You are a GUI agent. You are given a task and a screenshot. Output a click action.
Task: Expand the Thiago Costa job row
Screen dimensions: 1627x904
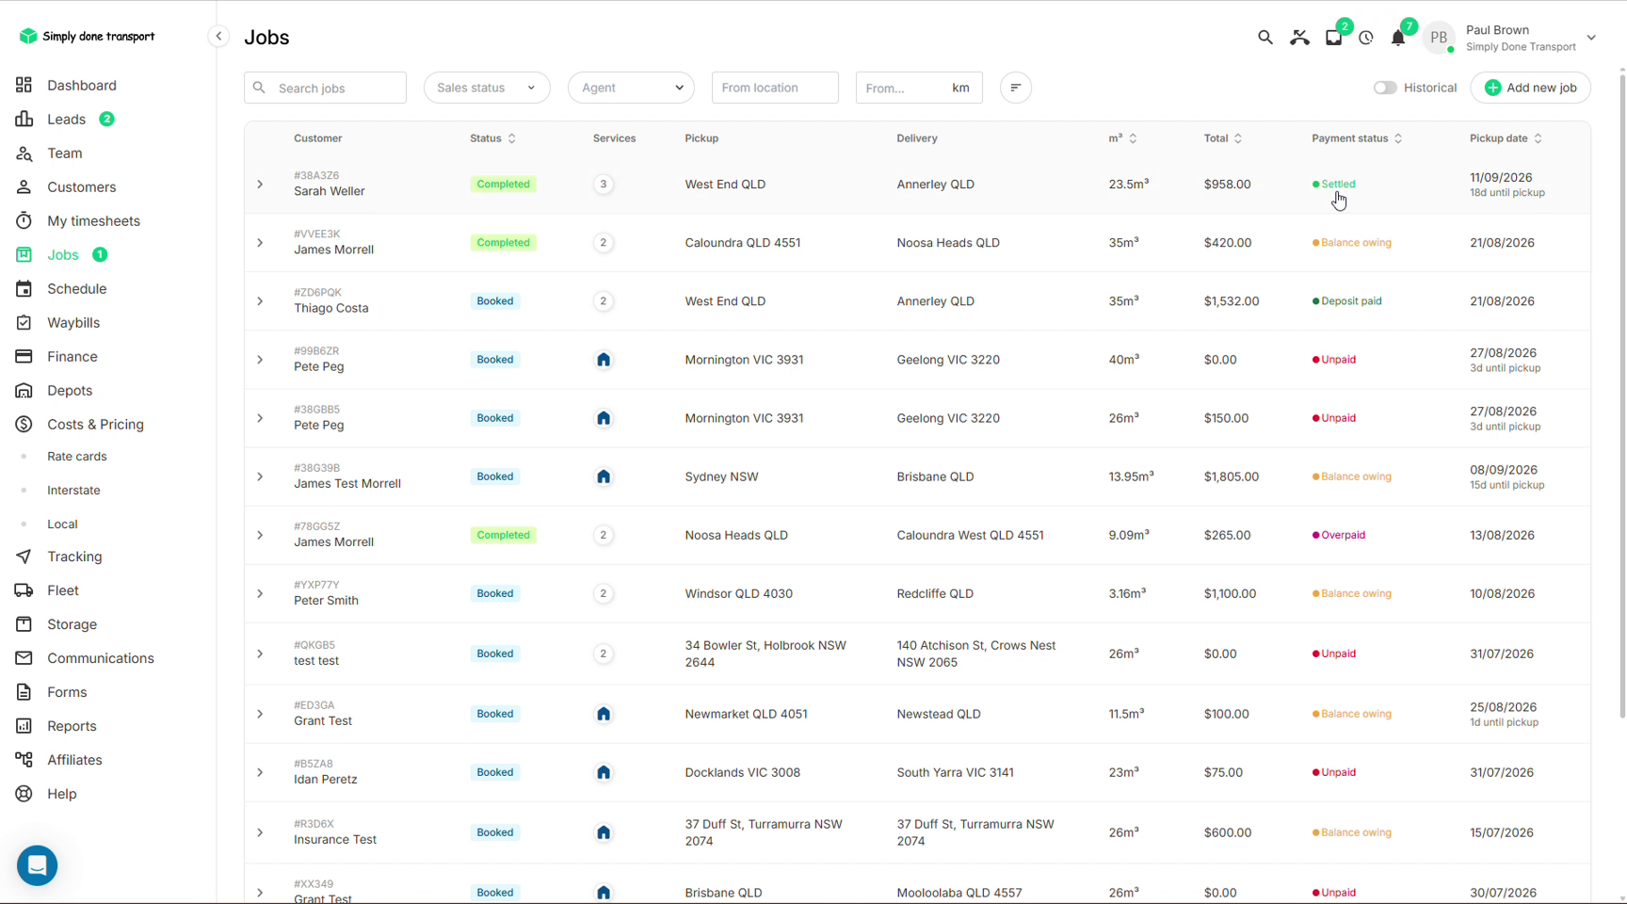point(260,301)
